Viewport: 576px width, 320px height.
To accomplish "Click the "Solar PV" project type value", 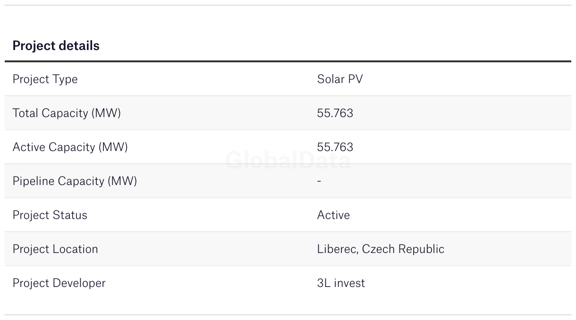I will pos(340,79).
